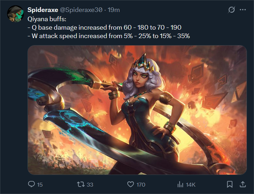The width and height of the screenshot is (254, 194).
Task: Open the three-dot more options menu
Action: (243, 10)
